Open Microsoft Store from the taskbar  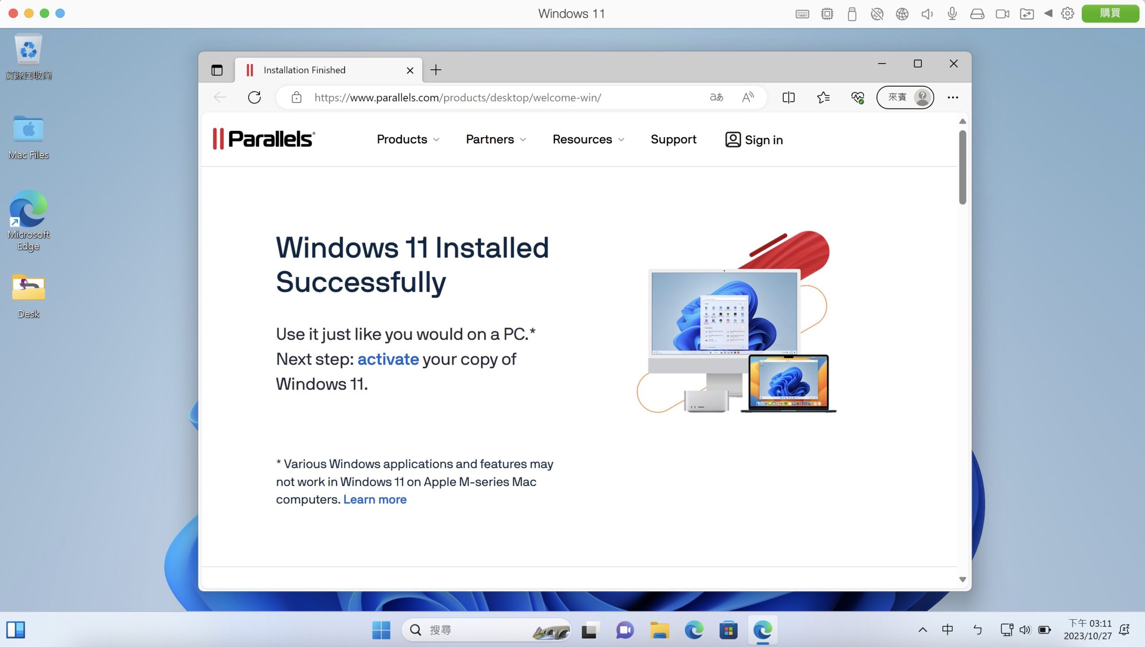(728, 630)
